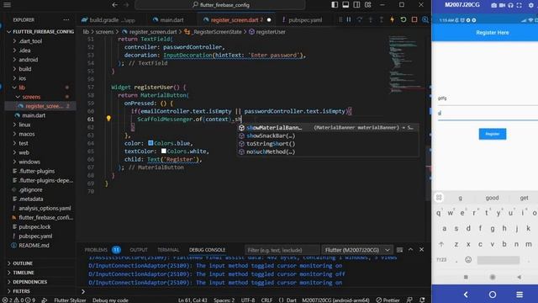Click Colors.blue color swatch
538x303 pixels.
[x=150, y=142]
